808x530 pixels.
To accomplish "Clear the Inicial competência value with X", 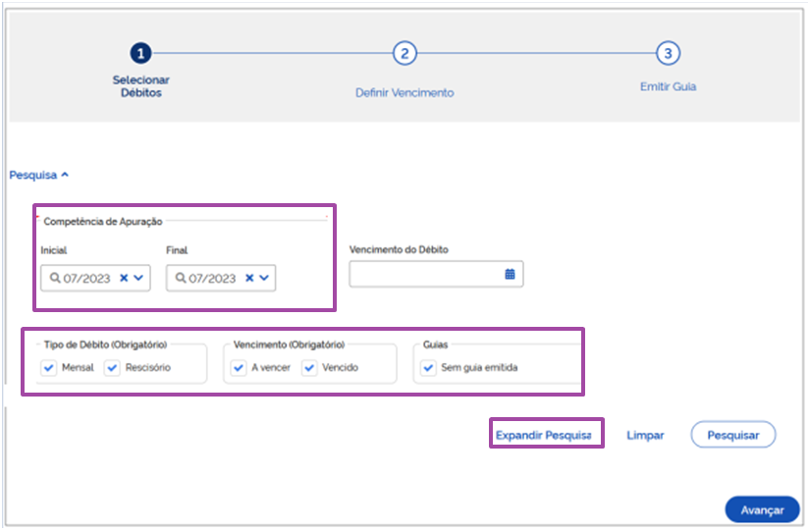I will pyautogui.click(x=124, y=278).
